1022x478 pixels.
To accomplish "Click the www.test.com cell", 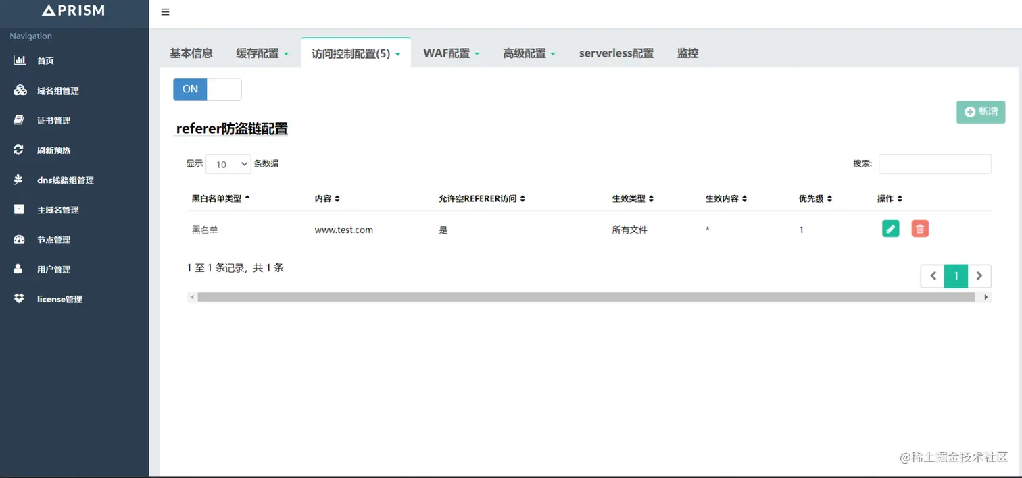I will [344, 230].
